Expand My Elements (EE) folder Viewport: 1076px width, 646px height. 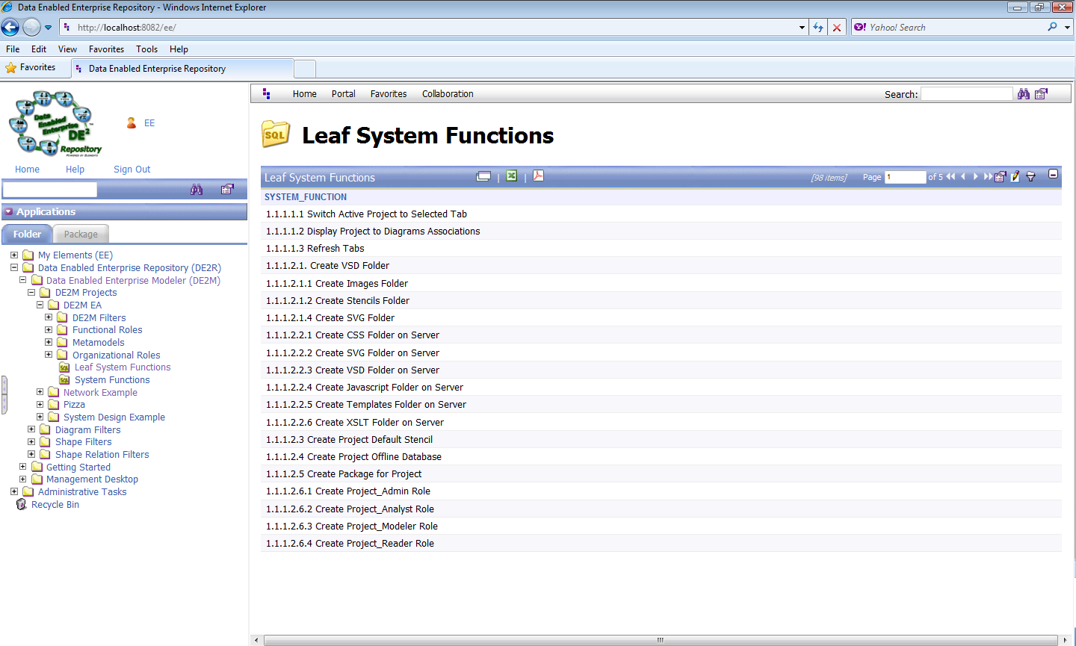(14, 255)
